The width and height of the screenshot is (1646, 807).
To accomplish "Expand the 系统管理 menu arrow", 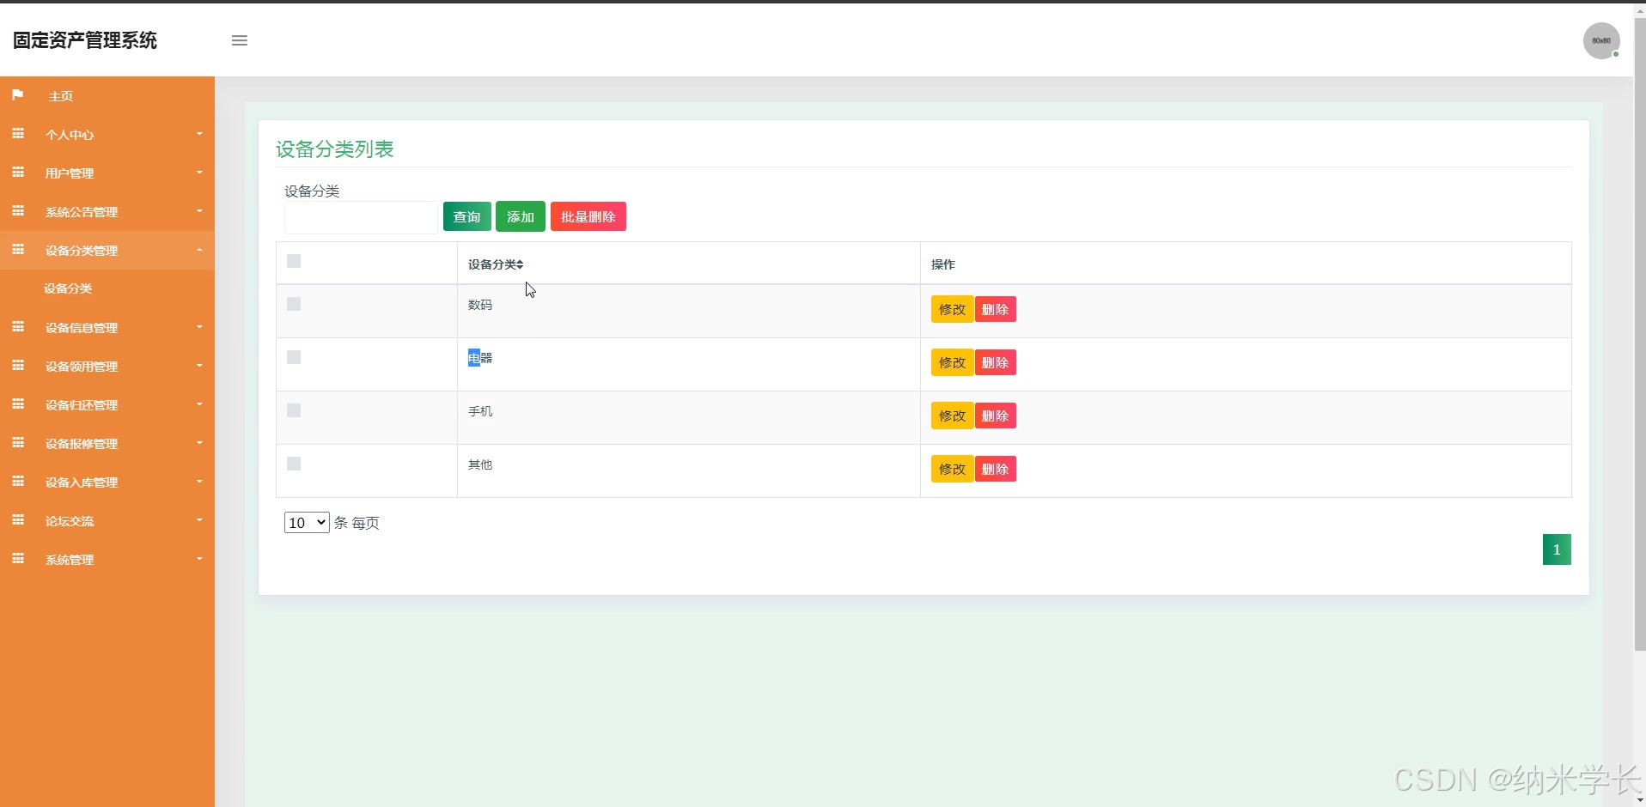I will click(199, 559).
